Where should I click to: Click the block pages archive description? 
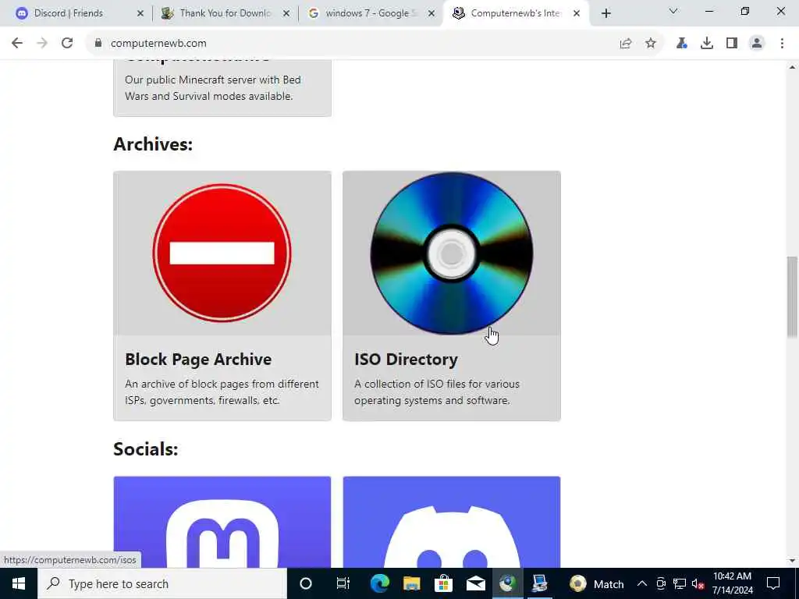tap(222, 392)
